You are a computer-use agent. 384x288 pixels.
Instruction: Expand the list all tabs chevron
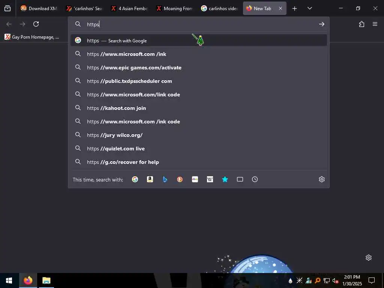point(309,8)
